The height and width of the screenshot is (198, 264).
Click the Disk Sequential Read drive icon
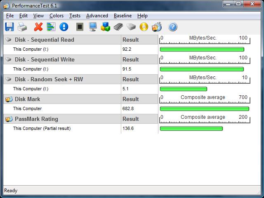click(x=8, y=40)
